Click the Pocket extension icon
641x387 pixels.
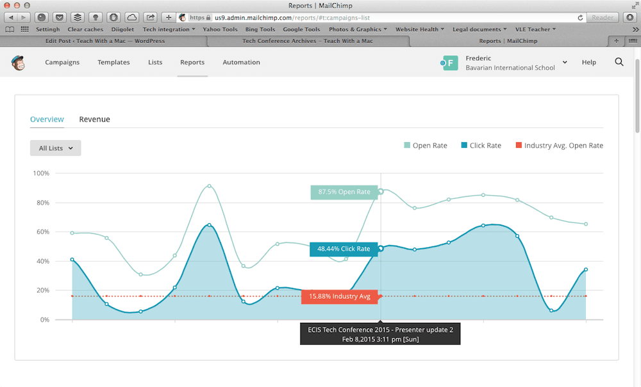pos(59,17)
